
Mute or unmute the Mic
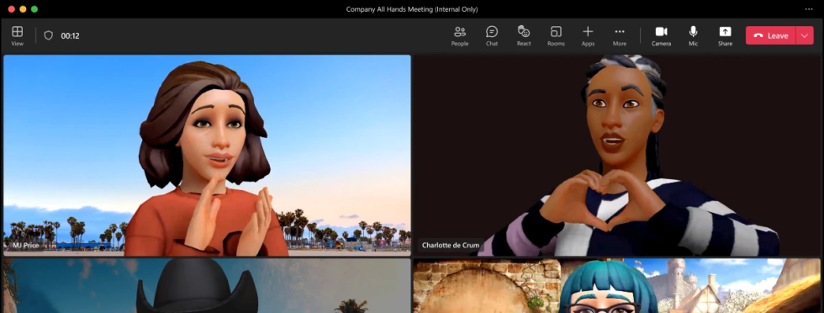(694, 35)
